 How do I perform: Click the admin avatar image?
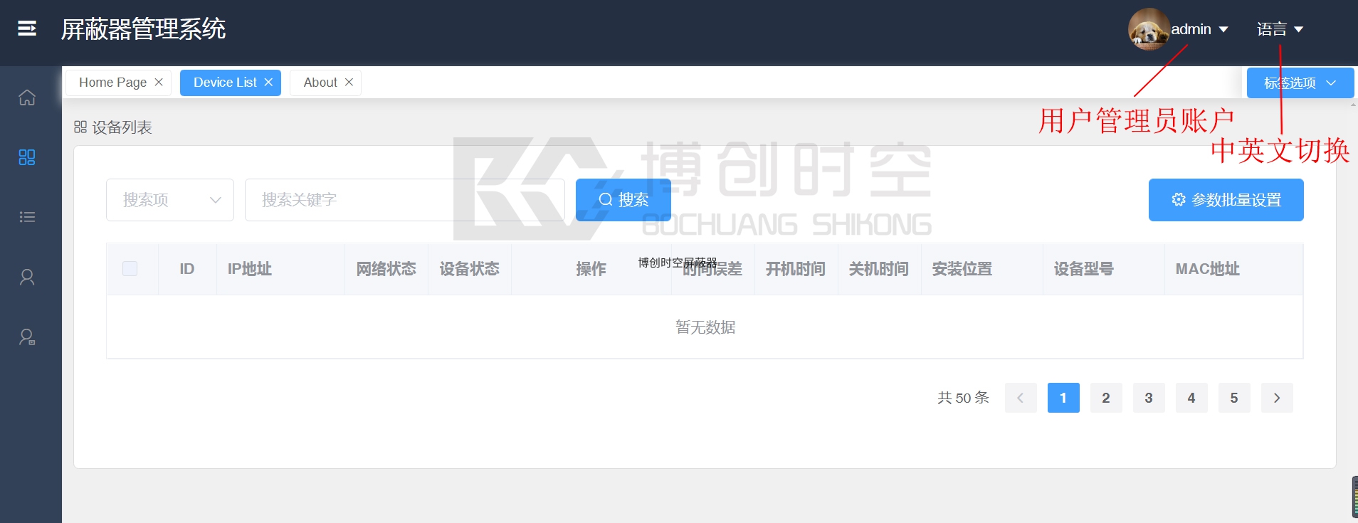click(1149, 29)
